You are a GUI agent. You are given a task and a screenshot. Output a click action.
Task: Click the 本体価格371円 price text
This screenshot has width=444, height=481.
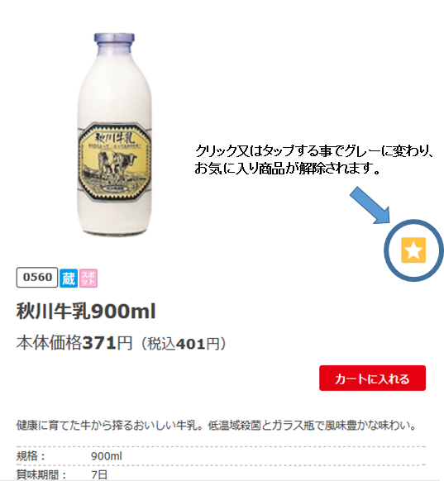click(x=74, y=343)
